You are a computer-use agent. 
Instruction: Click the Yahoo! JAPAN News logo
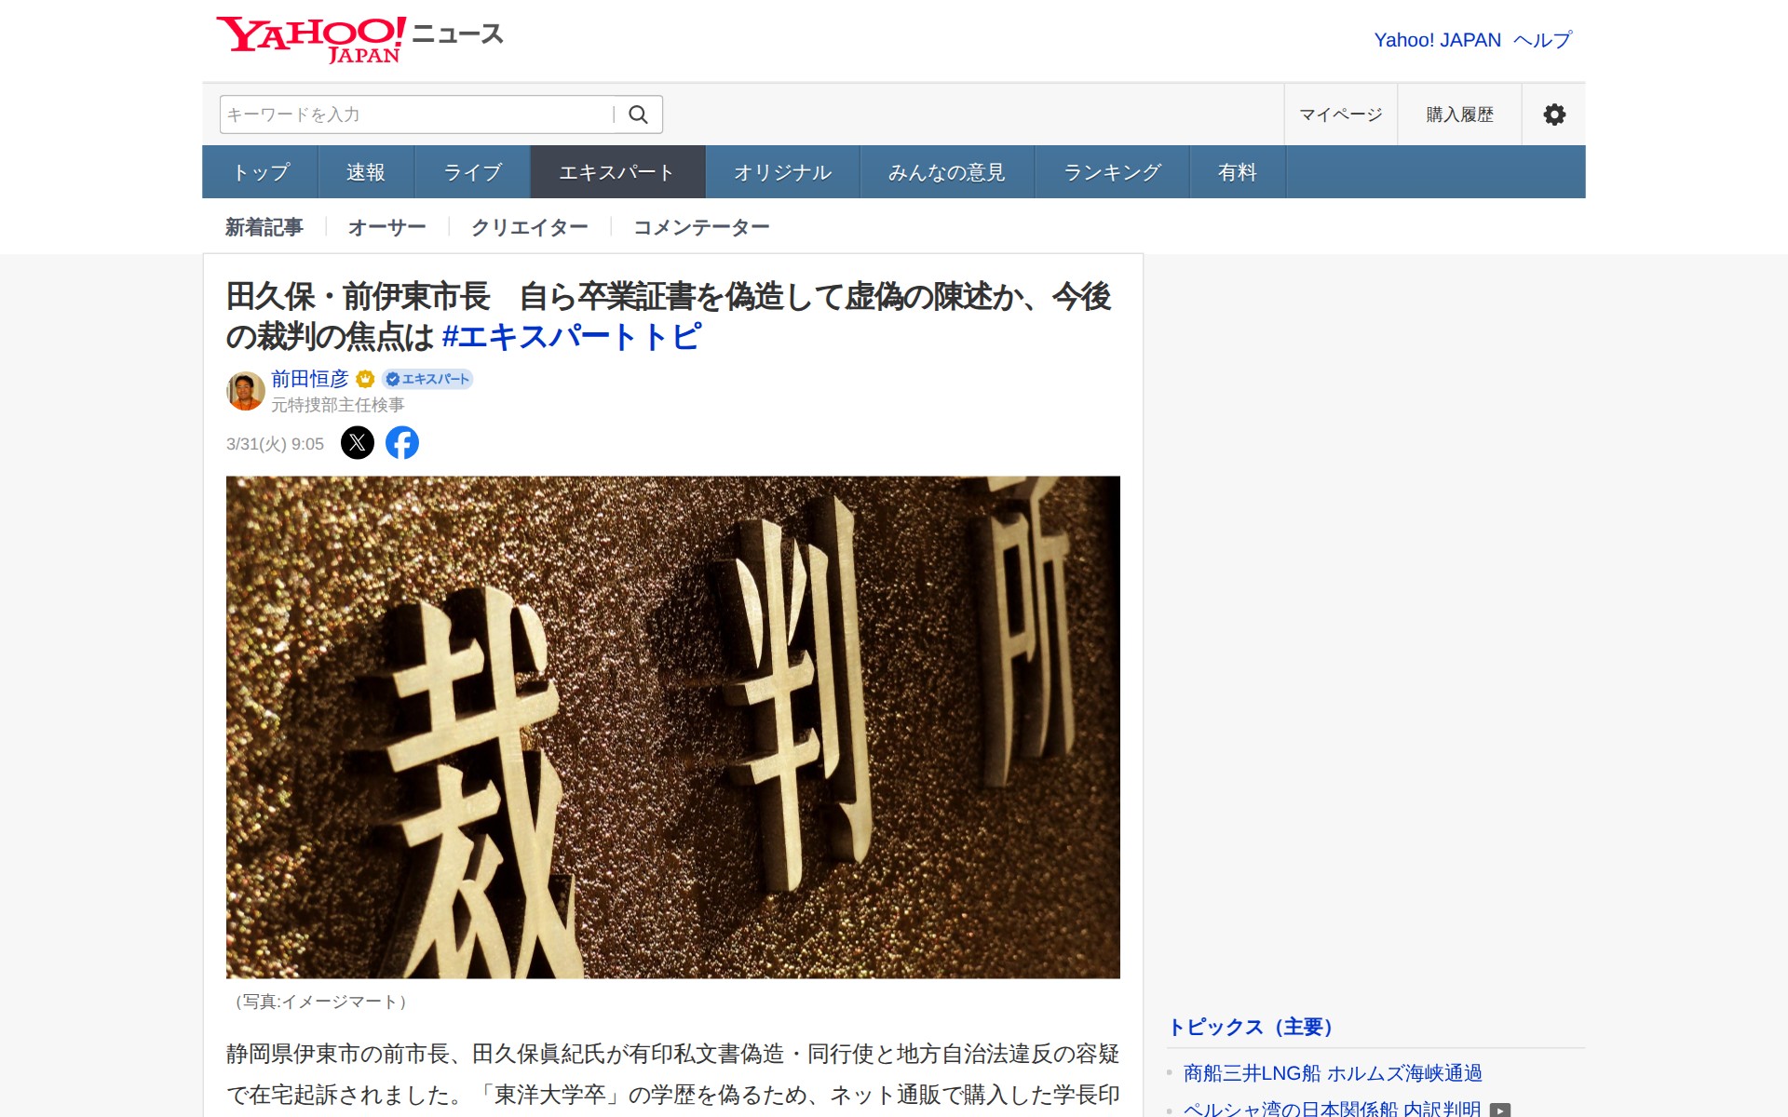click(x=359, y=39)
